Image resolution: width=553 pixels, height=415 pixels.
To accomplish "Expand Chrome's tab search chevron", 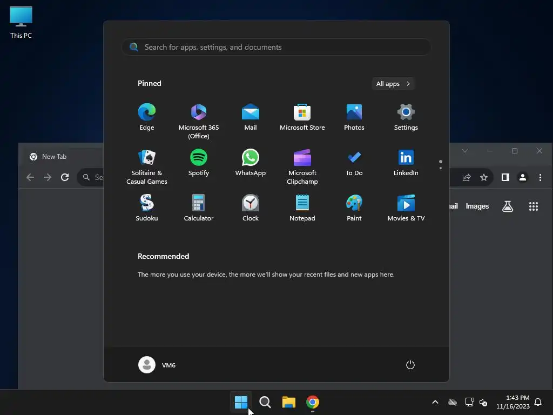I will (x=465, y=151).
